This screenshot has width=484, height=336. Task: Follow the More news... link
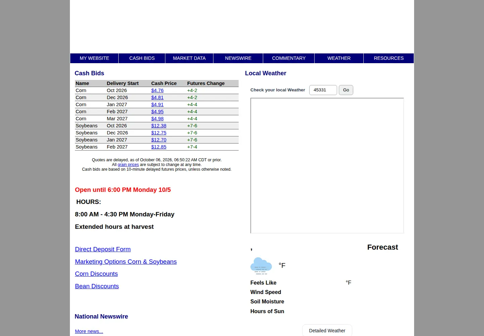89,331
